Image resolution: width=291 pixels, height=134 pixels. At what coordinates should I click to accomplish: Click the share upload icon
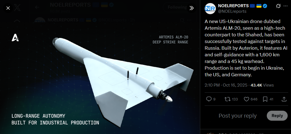[284, 99]
